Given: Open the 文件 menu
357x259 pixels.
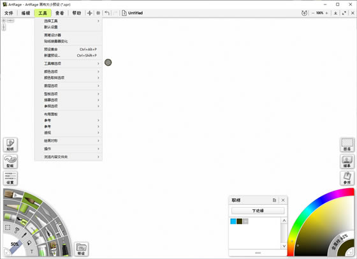Looking at the screenshot, I should point(9,13).
